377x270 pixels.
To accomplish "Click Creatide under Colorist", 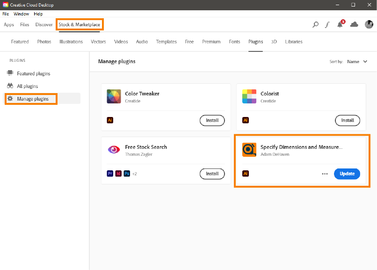I will [x=268, y=101].
